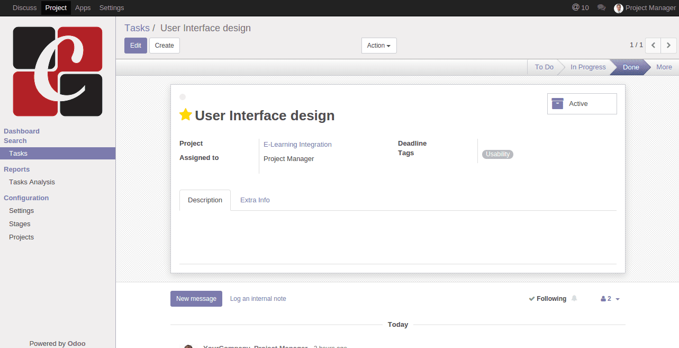Go to next record arrow
Viewport: 679px width, 348px height.
click(x=668, y=46)
